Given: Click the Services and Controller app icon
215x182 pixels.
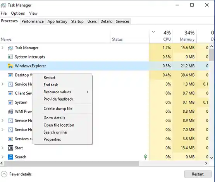Looking at the screenshot, I should coord(10,139).
